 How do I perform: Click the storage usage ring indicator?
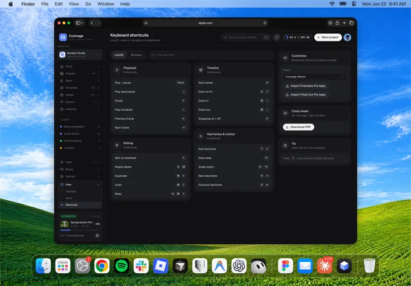pyautogui.click(x=286, y=37)
